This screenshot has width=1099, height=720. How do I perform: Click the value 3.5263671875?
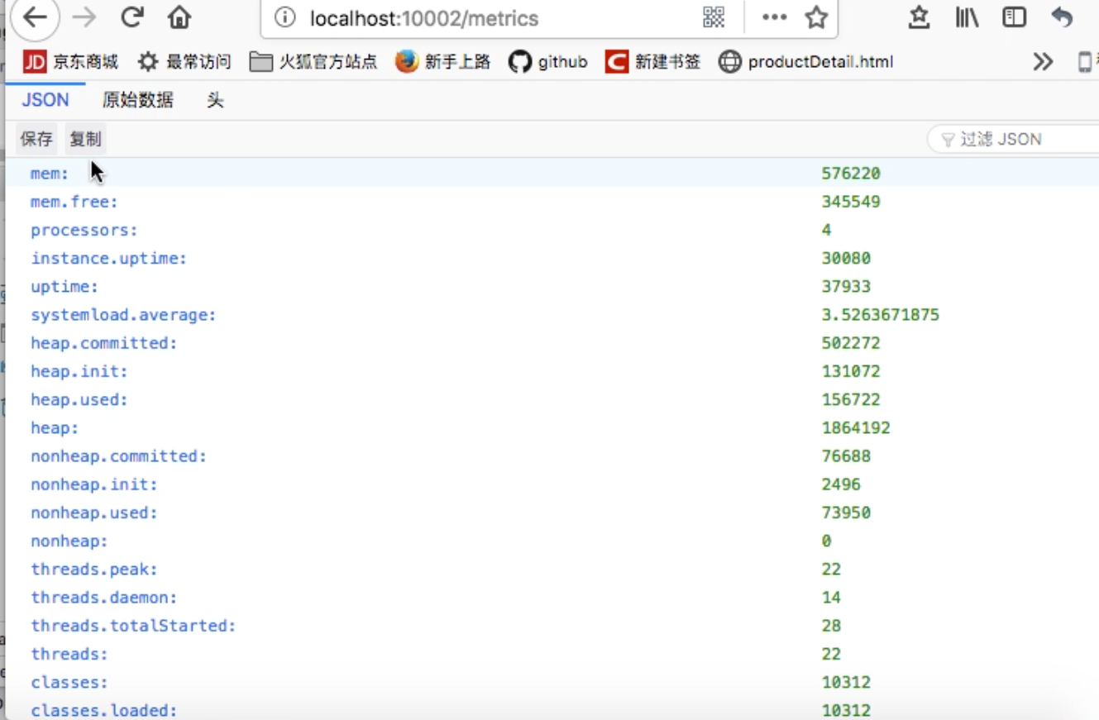click(881, 315)
